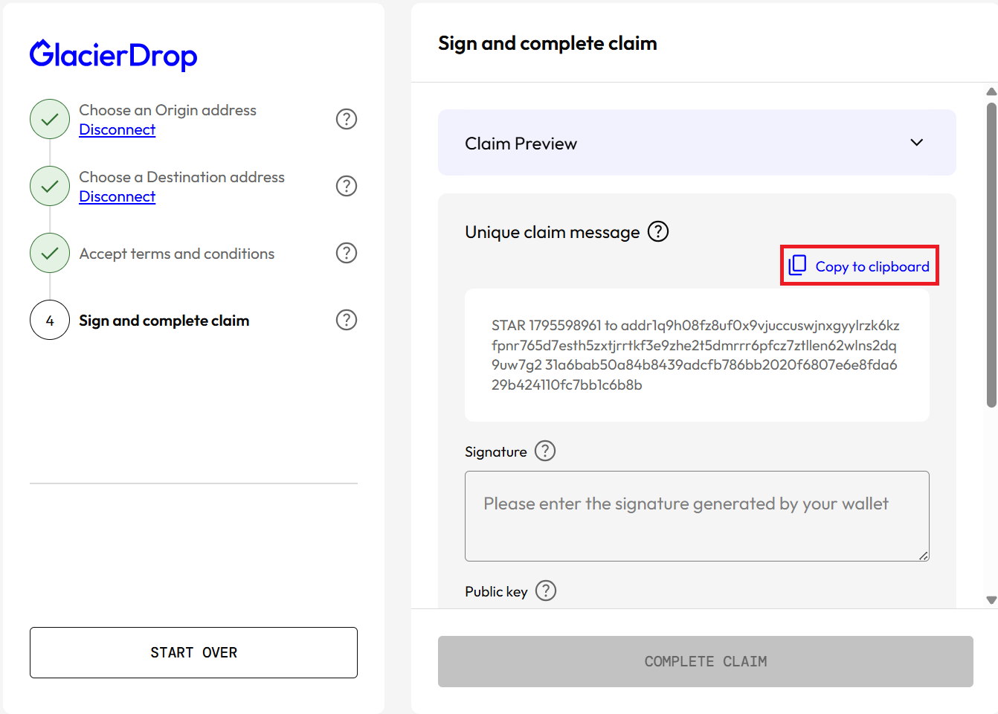Click the scrollbar down arrow
Image resolution: width=998 pixels, height=714 pixels.
tap(991, 599)
